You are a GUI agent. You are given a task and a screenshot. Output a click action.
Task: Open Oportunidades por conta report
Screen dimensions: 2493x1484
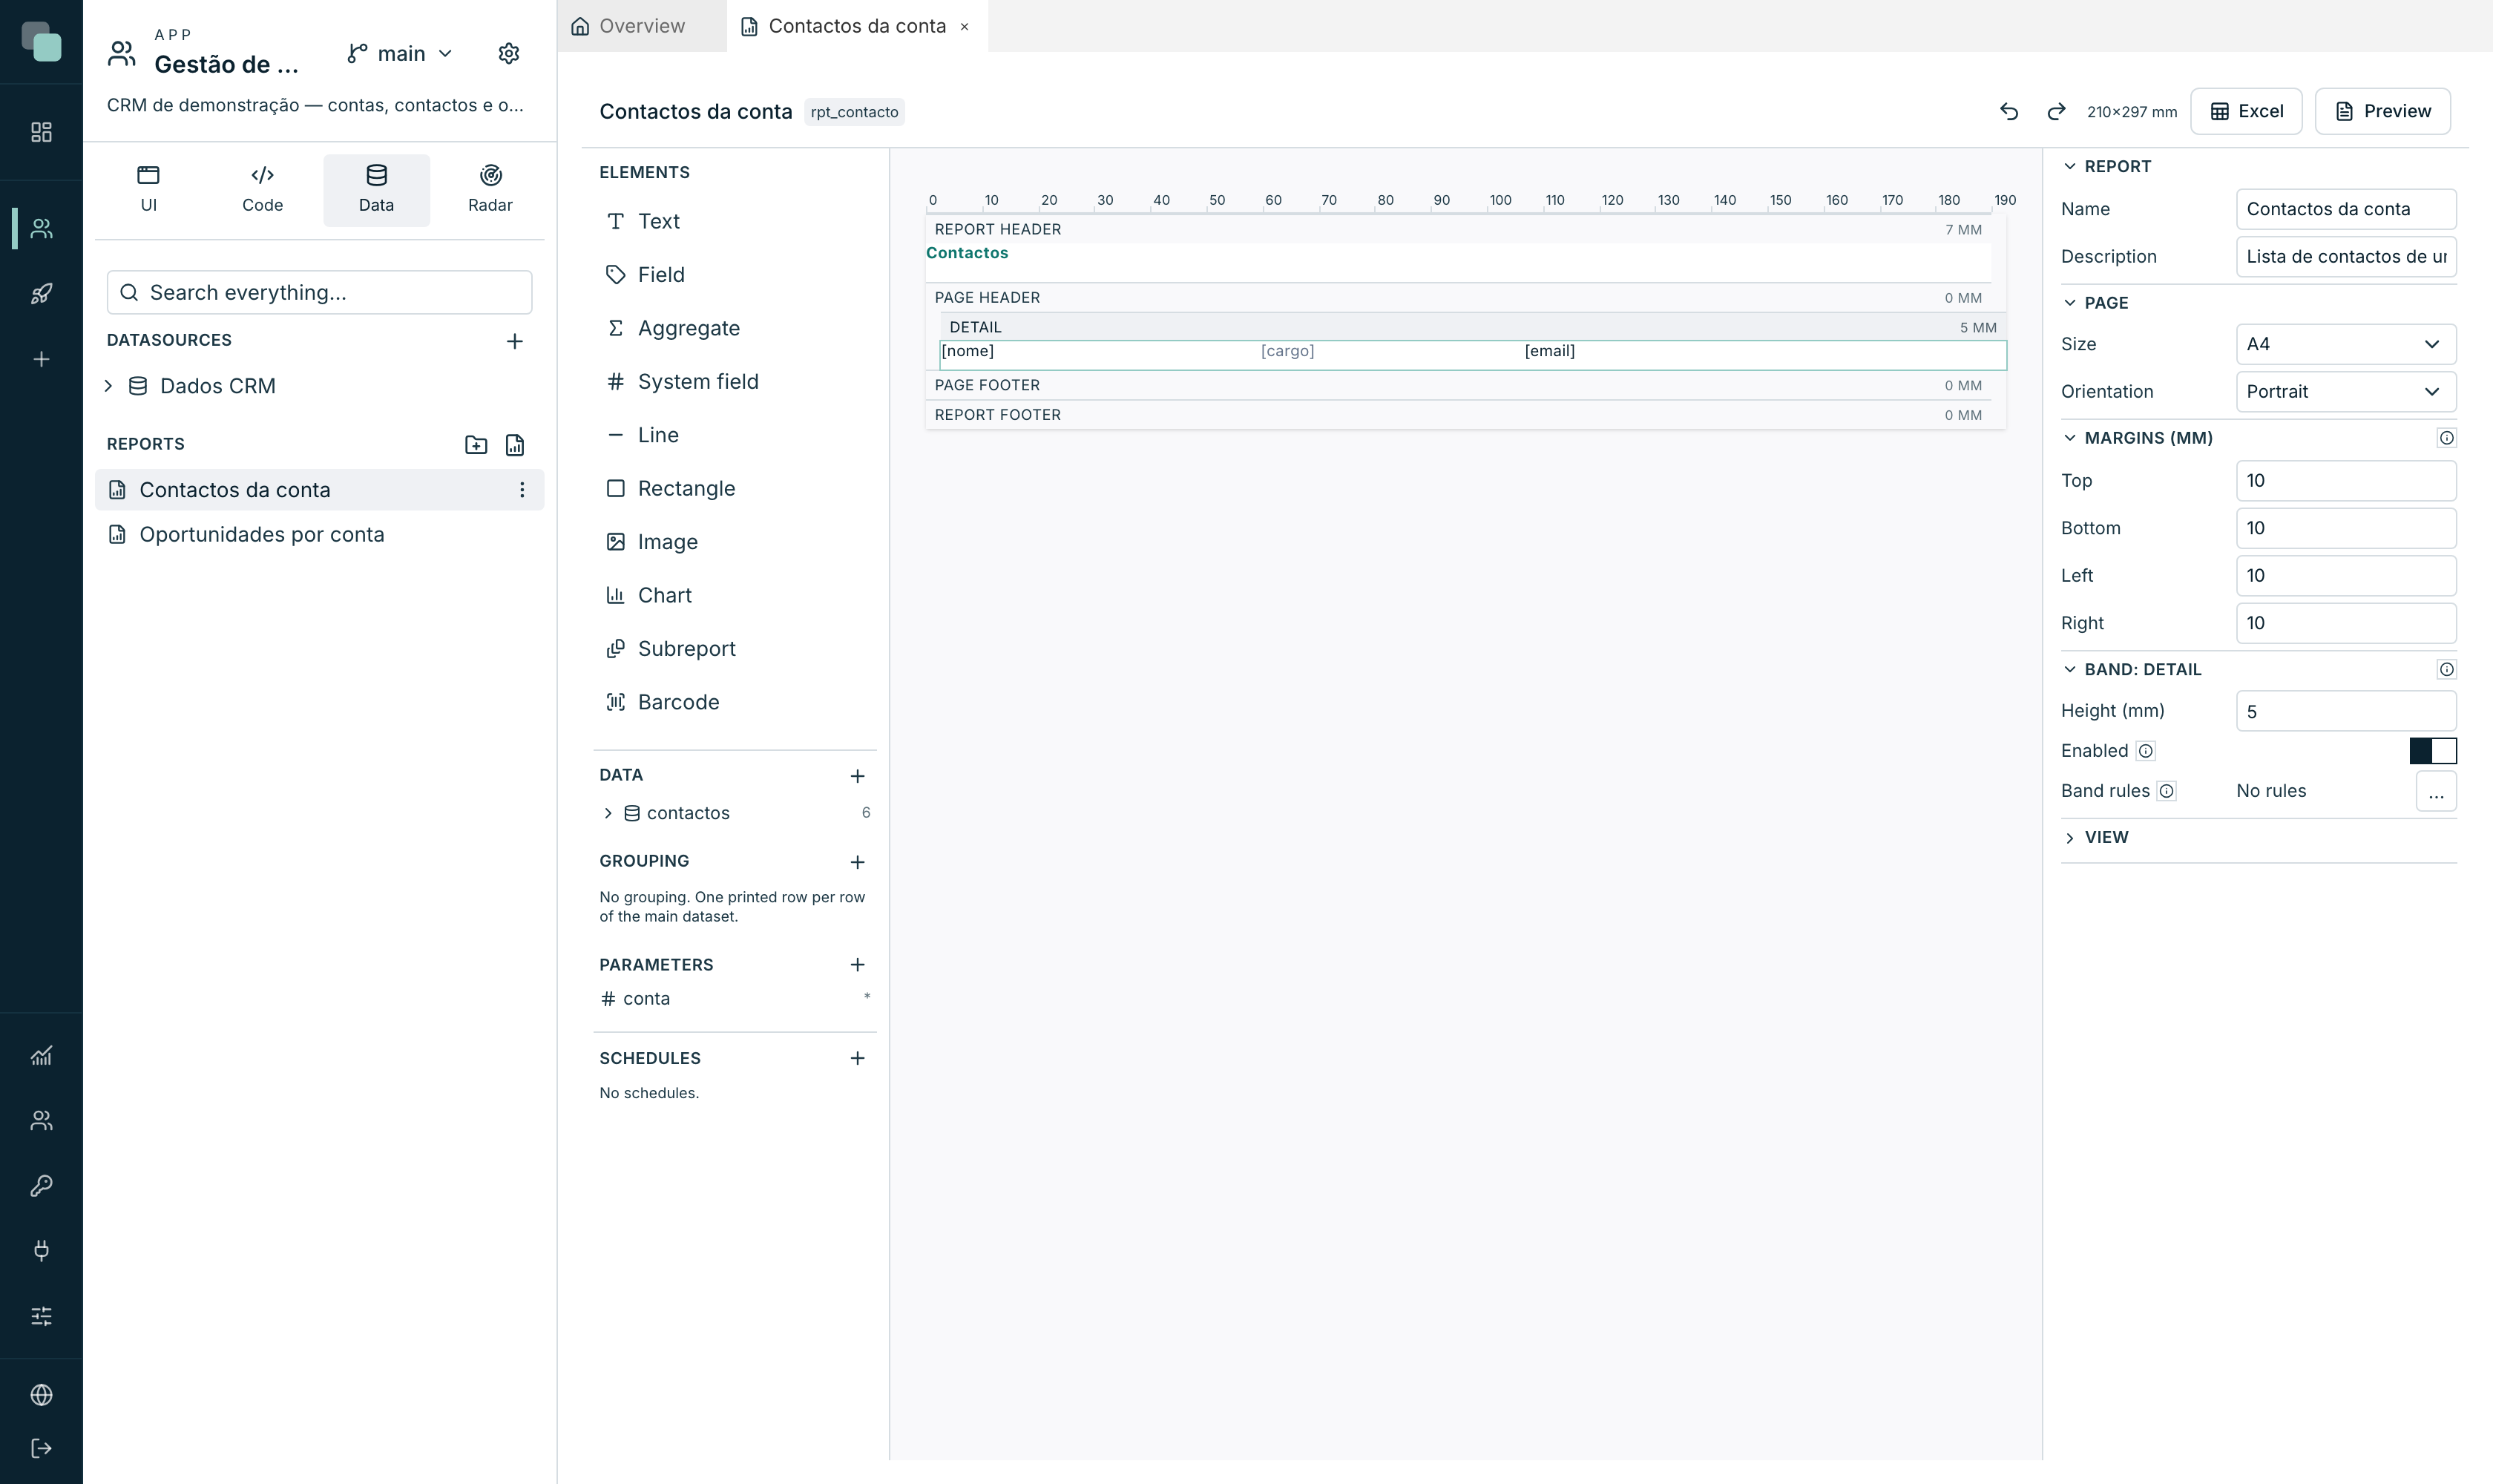[x=320, y=535]
